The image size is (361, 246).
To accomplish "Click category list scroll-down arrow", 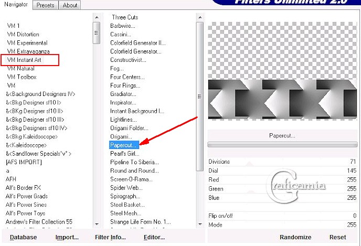I will coord(97,223).
